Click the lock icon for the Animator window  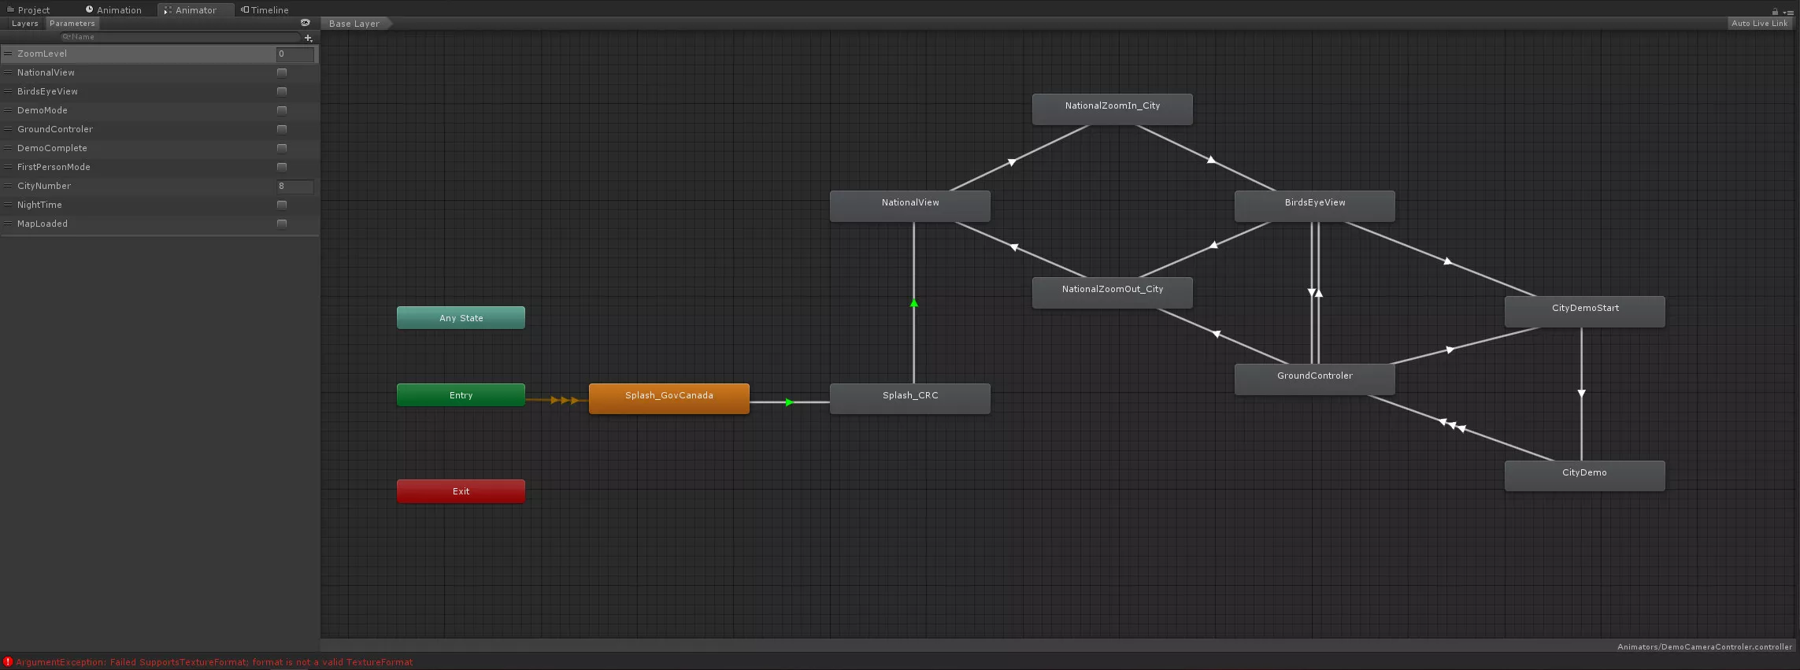pos(1775,11)
